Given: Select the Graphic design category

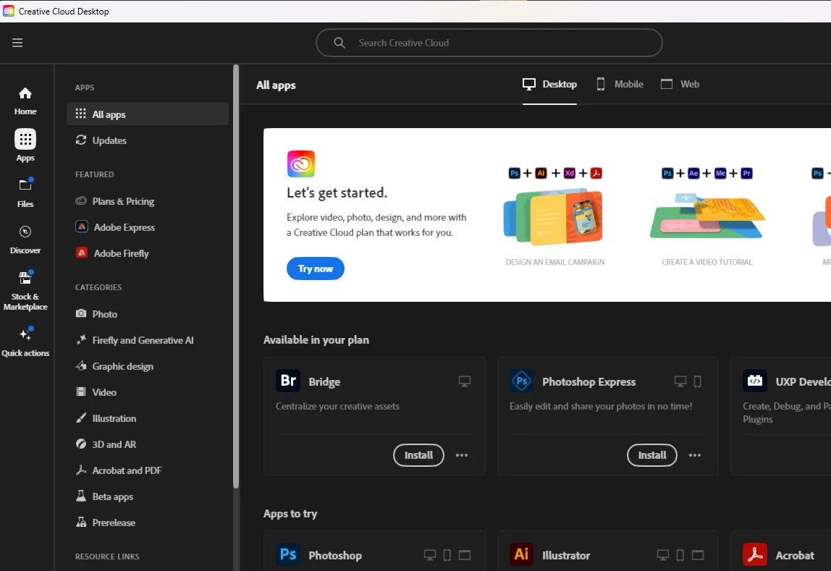Looking at the screenshot, I should (x=148, y=366).
